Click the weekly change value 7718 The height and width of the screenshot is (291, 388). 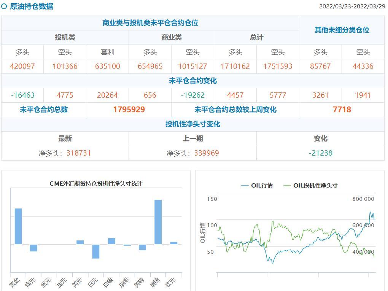(342, 110)
